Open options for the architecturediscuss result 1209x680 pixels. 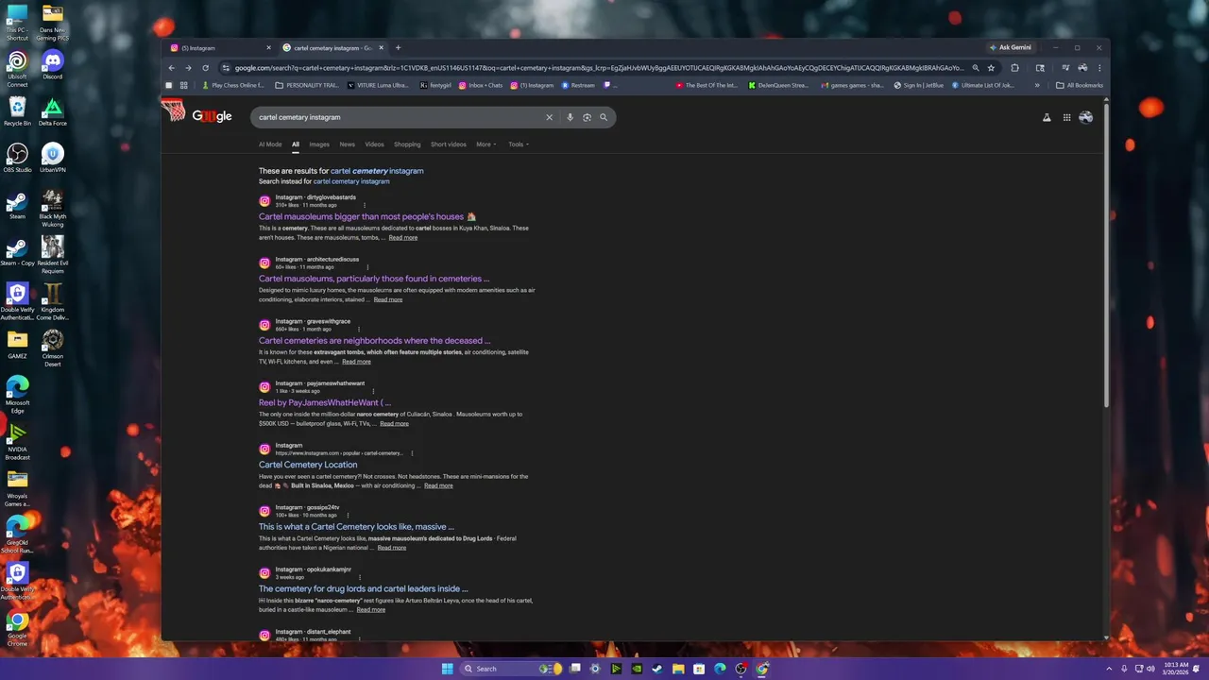pos(367,267)
